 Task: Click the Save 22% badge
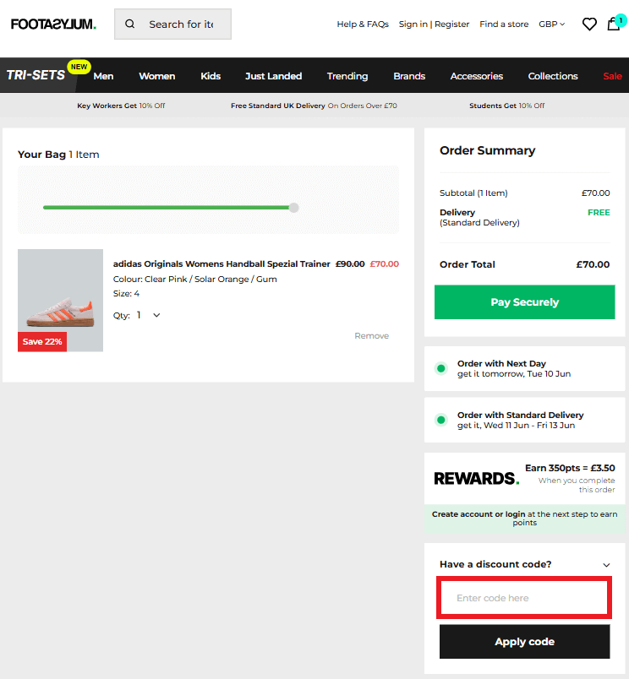click(42, 342)
